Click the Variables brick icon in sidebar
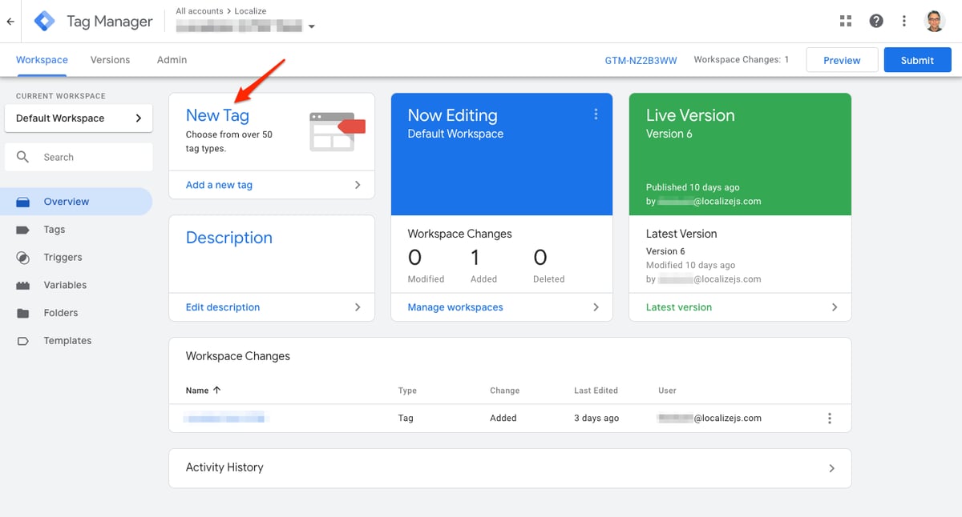The height and width of the screenshot is (517, 962). pyautogui.click(x=23, y=285)
